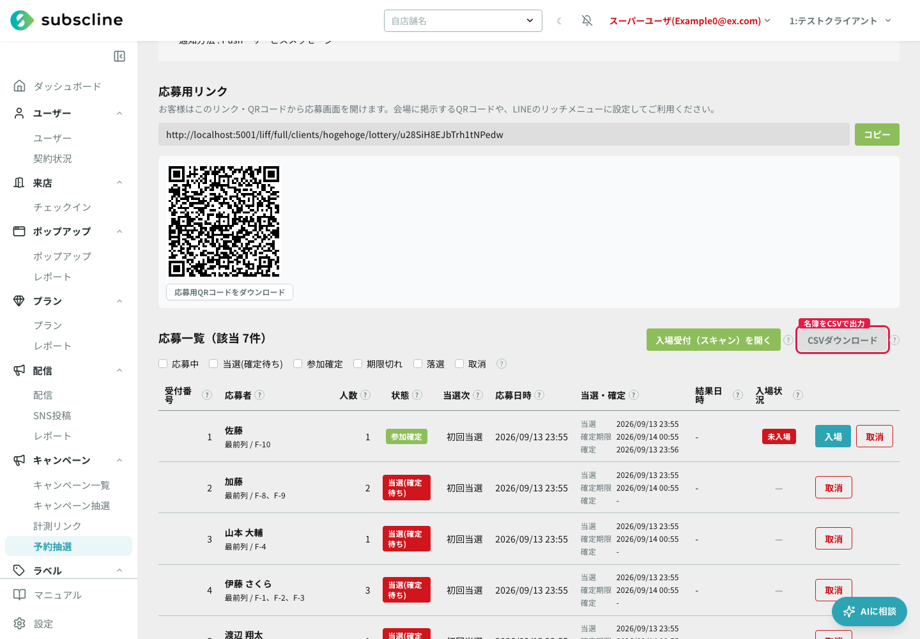Image resolution: width=920 pixels, height=639 pixels.
Task: Check the 取消 filter checkbox
Action: tap(459, 364)
